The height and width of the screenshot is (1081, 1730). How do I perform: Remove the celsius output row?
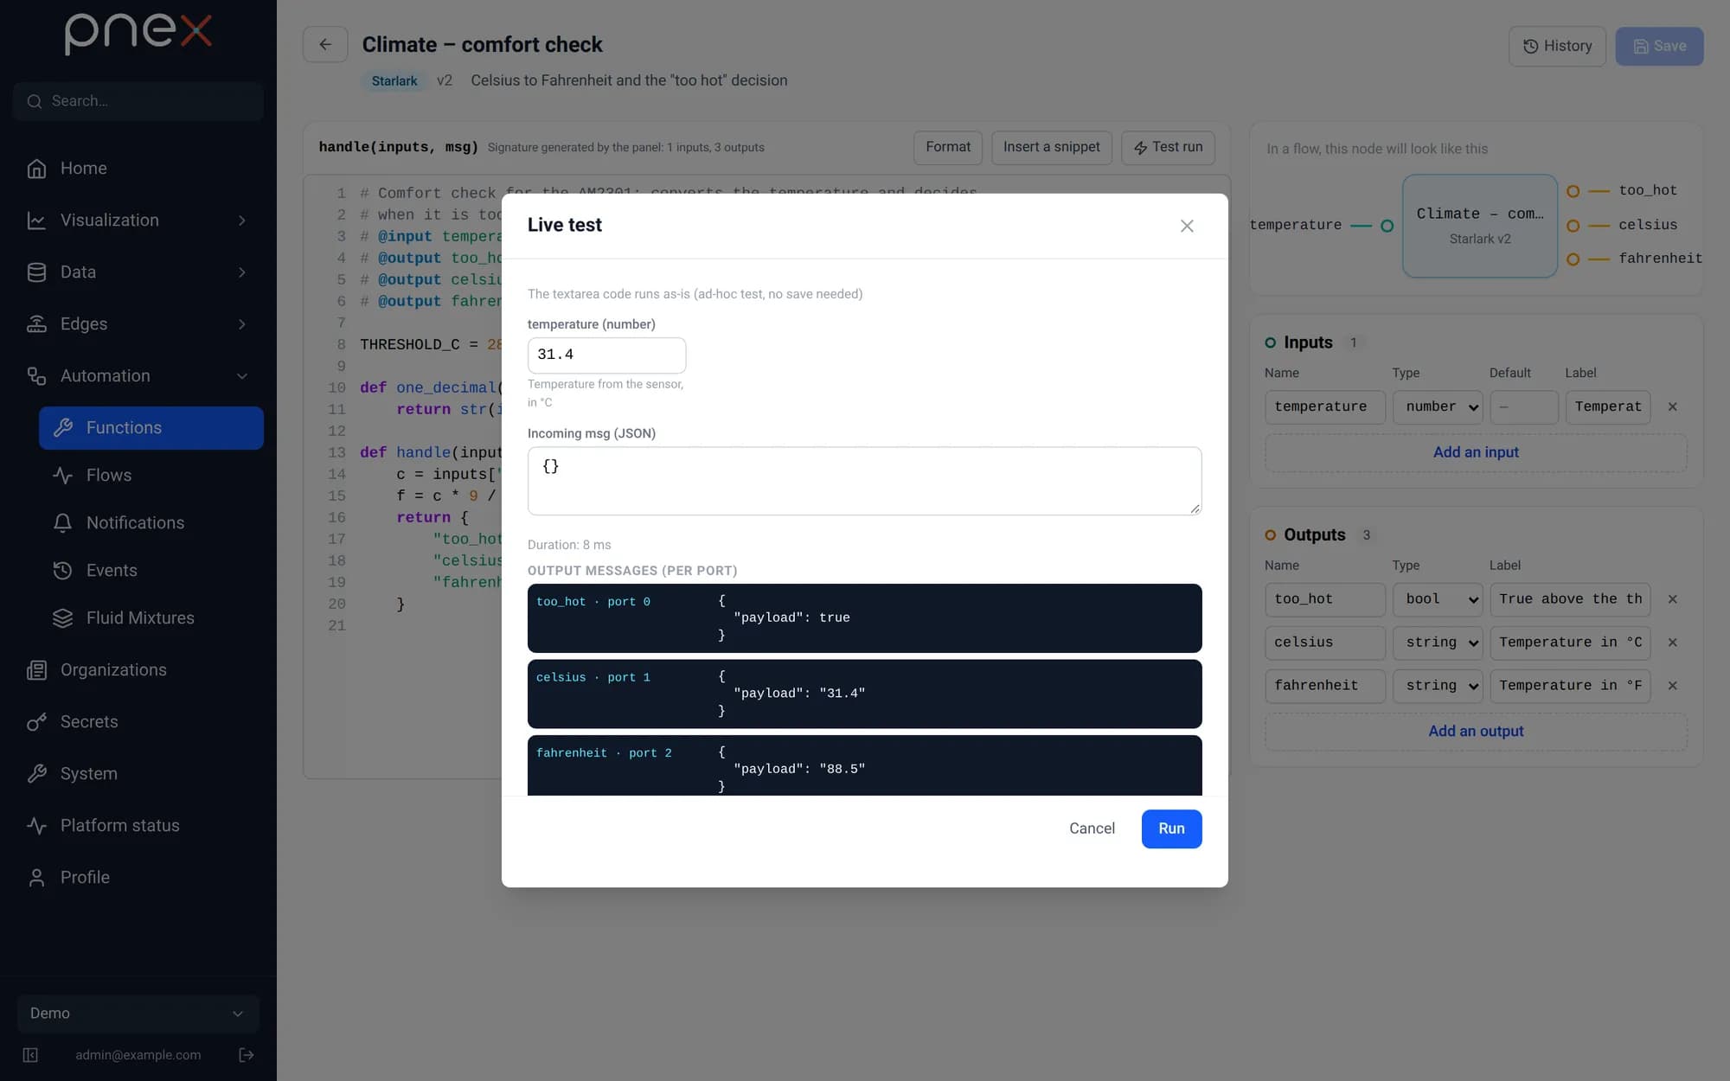(x=1672, y=643)
